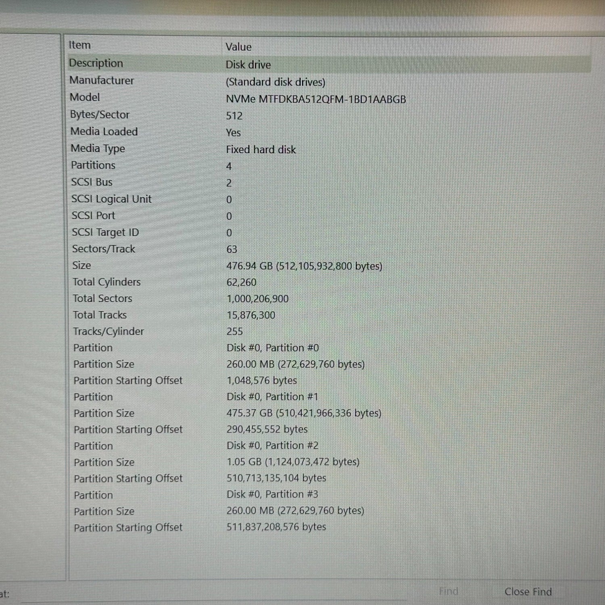Select the Description row
Screen dimensions: 605x605
[x=96, y=63]
